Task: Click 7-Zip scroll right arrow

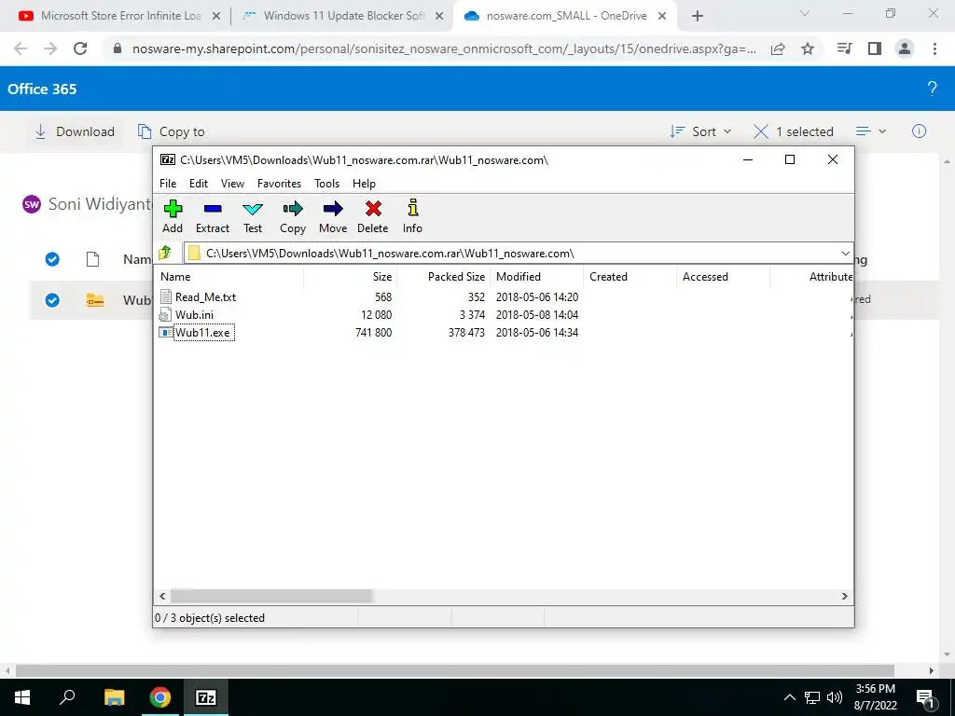Action: coord(844,596)
